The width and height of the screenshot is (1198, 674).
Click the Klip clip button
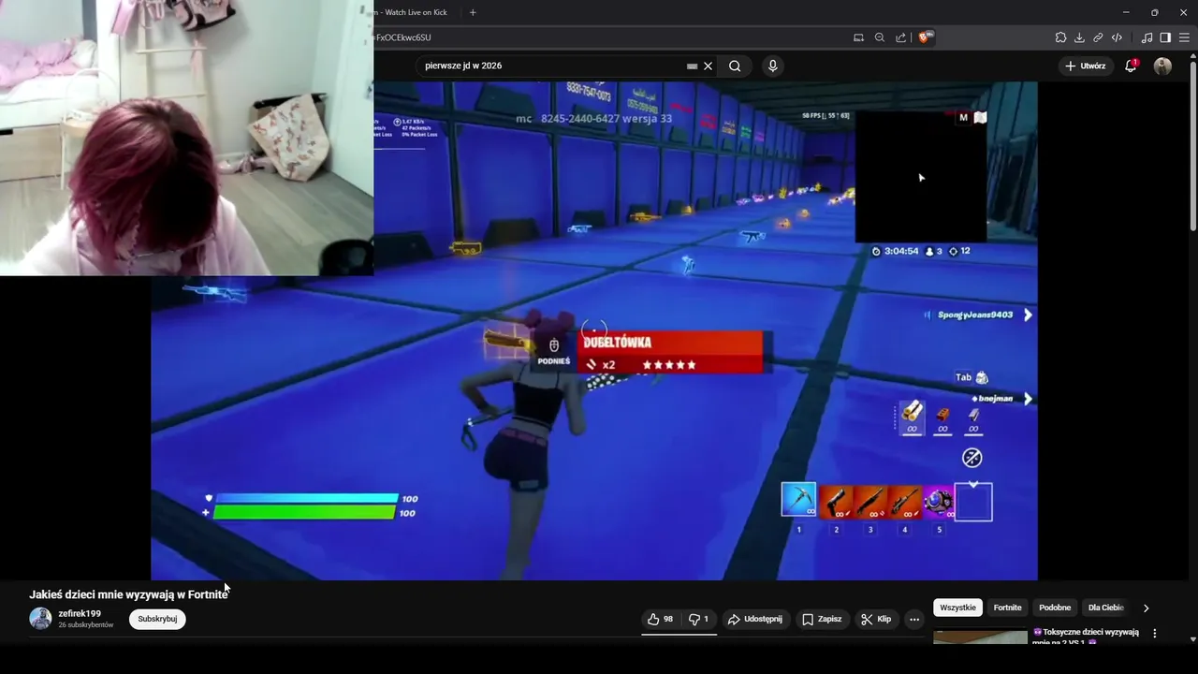[x=877, y=619]
